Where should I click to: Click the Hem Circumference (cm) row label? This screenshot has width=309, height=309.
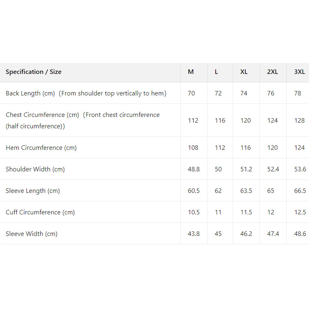(41, 148)
